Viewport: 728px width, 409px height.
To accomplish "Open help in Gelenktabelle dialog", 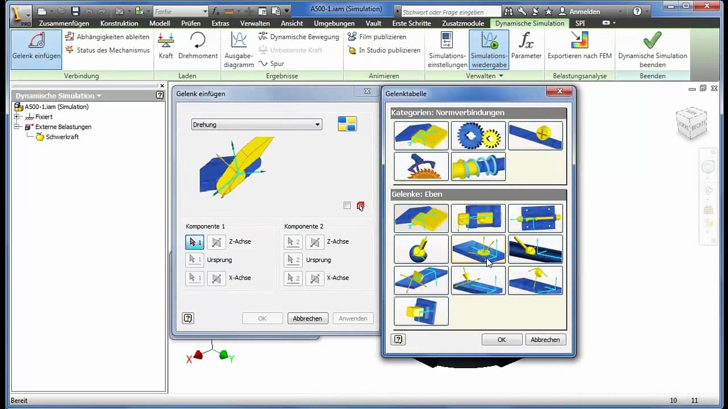I will tap(399, 340).
